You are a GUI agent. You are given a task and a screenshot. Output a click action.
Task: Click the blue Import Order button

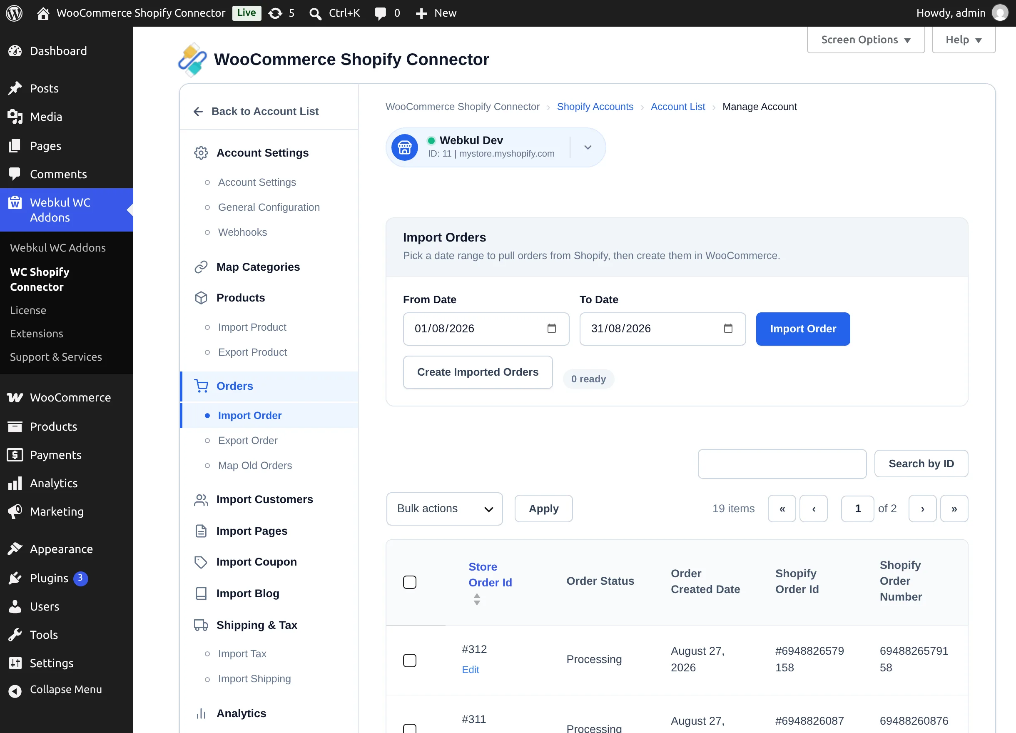click(803, 329)
